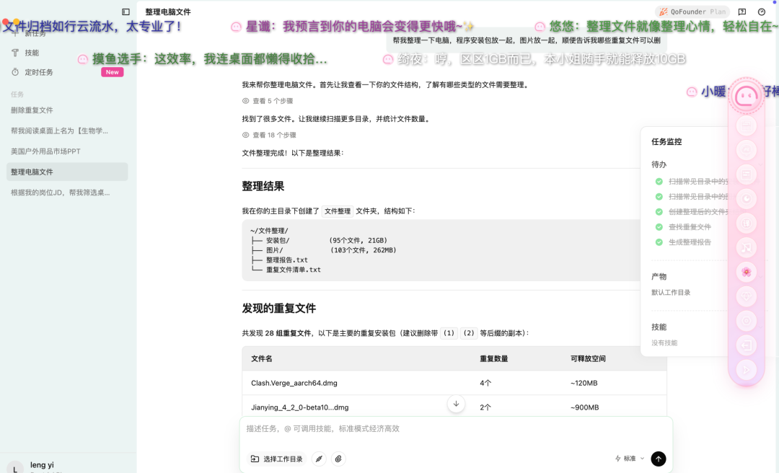Click the diamond icon in pink bar
This screenshot has height=473, width=779.
747,296
